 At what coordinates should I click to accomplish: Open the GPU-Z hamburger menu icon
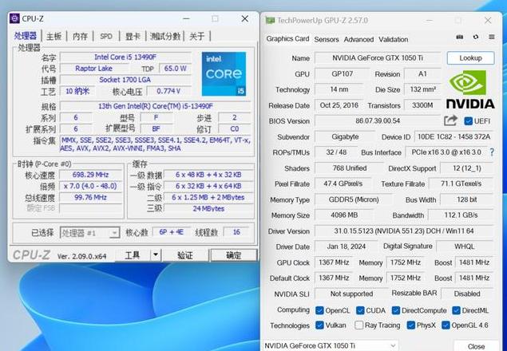tap(492, 37)
